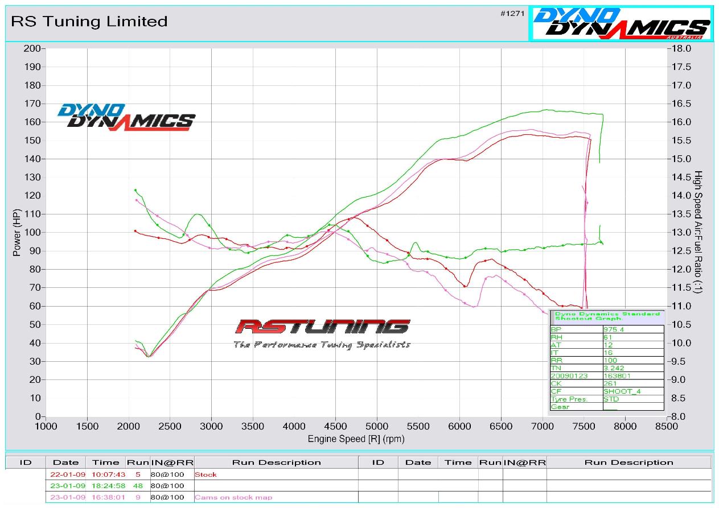
Task: Click the 18:24:58 time of the green run
Action: coord(106,486)
